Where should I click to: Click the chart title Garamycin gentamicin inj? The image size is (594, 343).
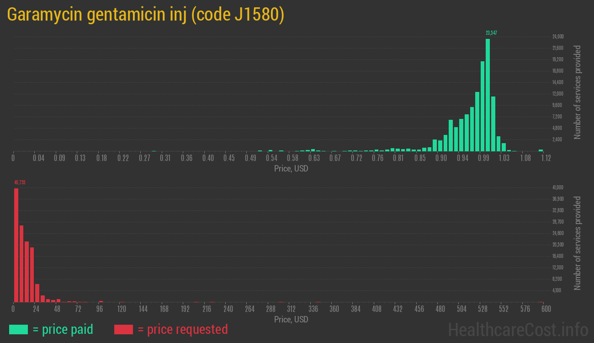tap(146, 15)
